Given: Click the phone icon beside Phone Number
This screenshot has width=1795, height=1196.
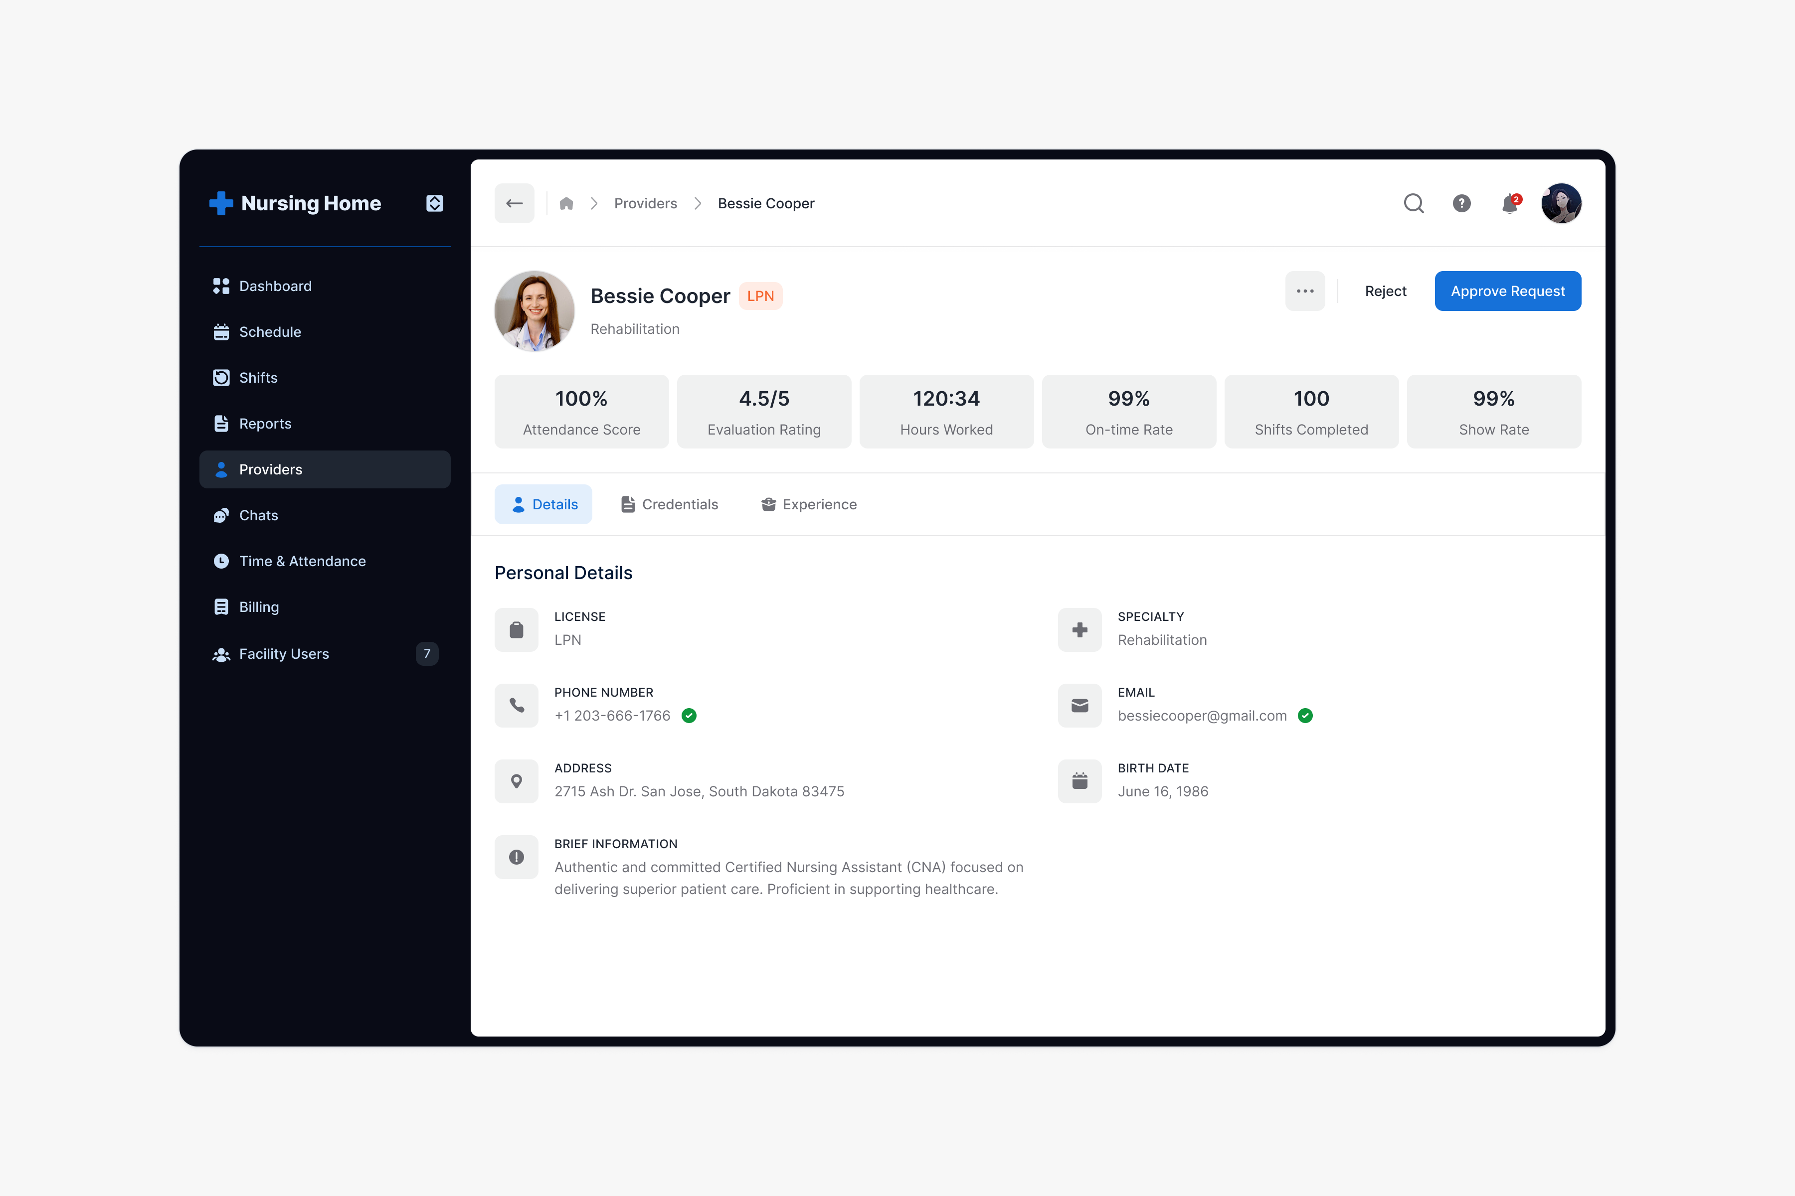Looking at the screenshot, I should [517, 706].
